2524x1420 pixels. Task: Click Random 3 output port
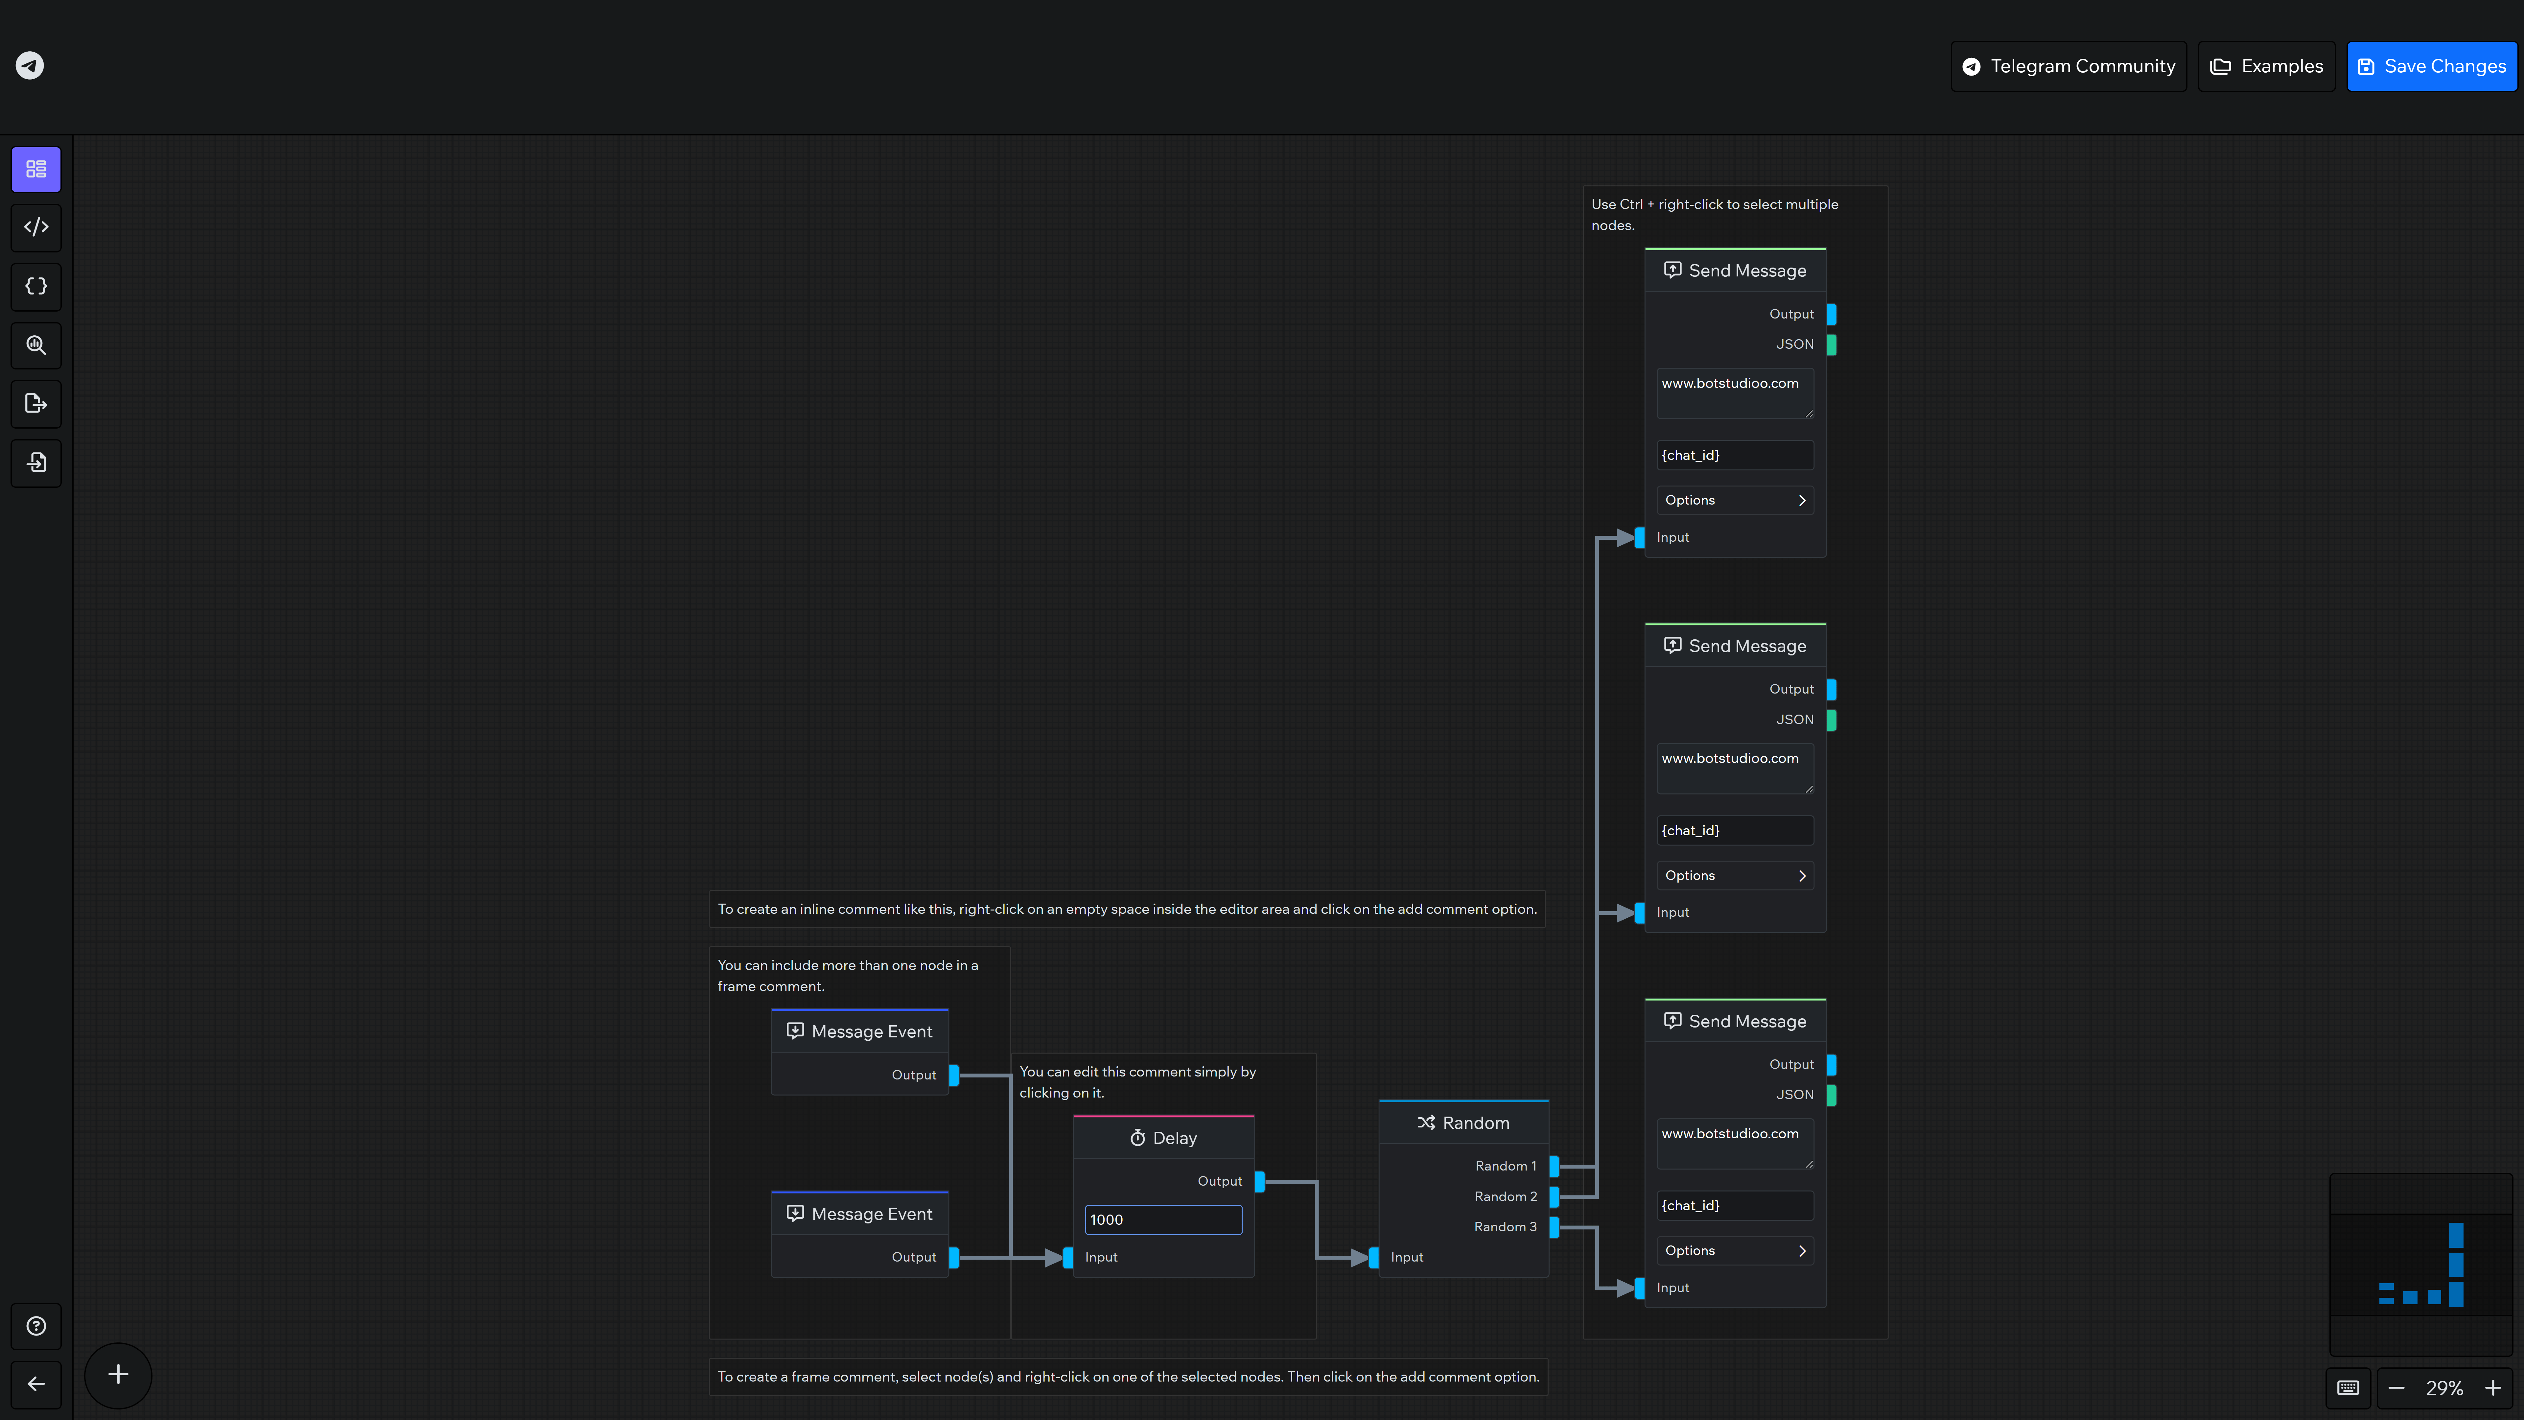click(1554, 1227)
